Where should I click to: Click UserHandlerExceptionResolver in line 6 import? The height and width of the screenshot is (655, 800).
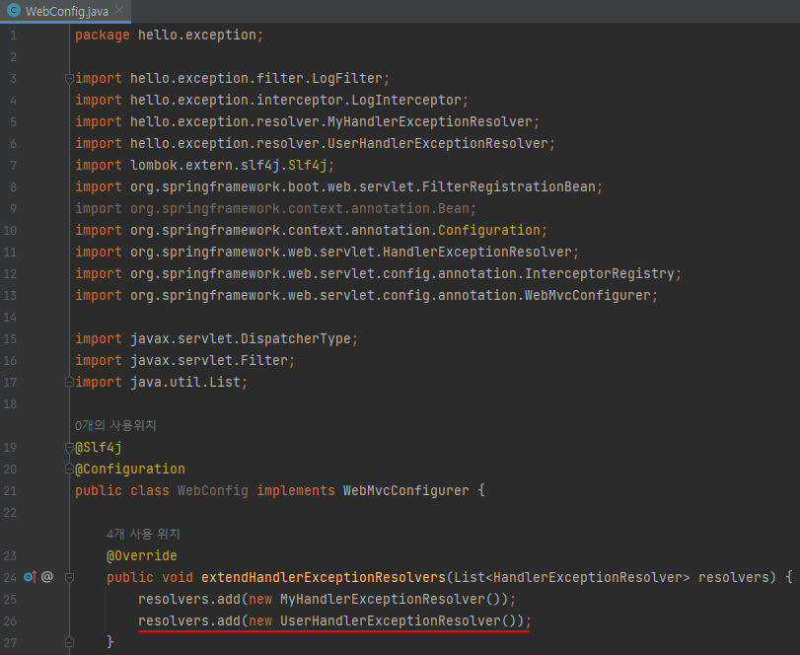[x=438, y=143]
